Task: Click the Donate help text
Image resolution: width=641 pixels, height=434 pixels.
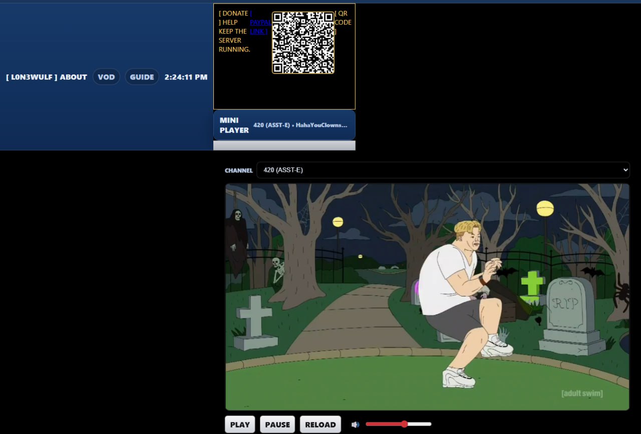Action: coord(234,31)
